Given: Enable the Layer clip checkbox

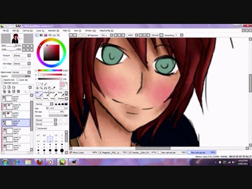Looking at the screenshot, I should click(x=18, y=80).
